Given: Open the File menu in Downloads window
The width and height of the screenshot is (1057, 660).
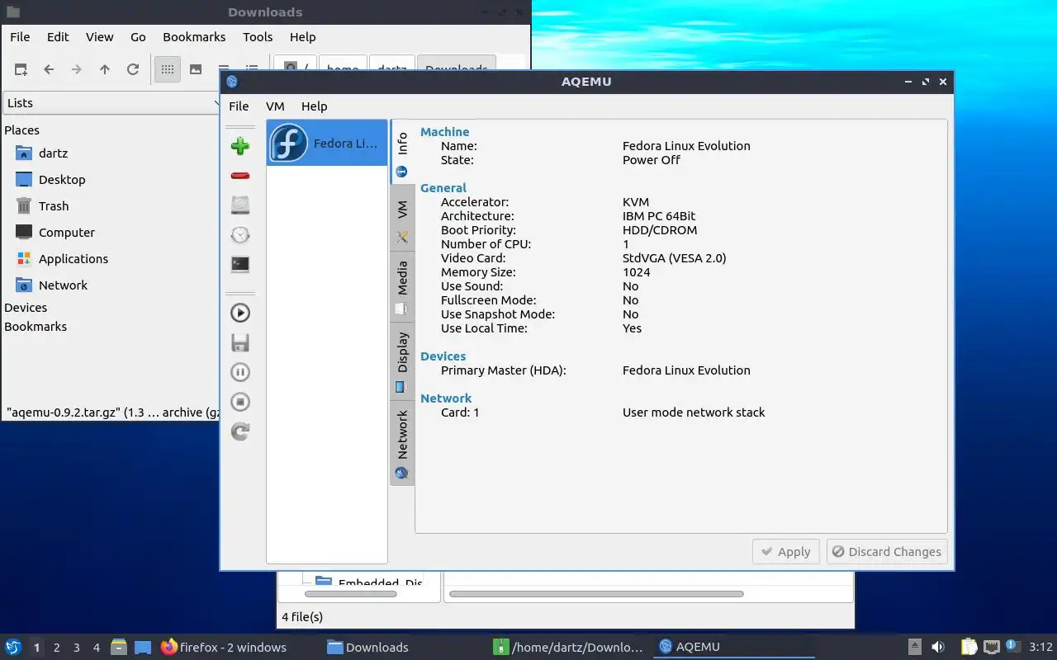Looking at the screenshot, I should pos(20,36).
